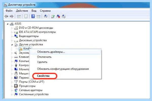Screen dimensions: 152x101
Task: Click the IDE ATA/ATAPI controller icon
Action: pos(16,32)
